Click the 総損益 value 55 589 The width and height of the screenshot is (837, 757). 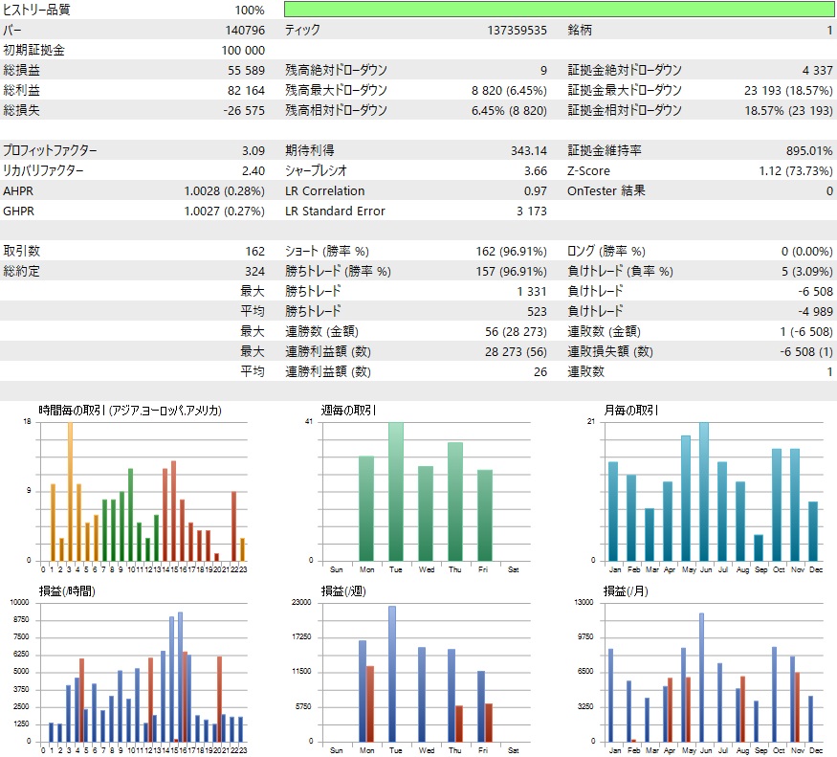point(248,70)
